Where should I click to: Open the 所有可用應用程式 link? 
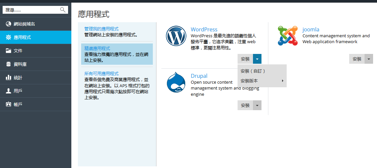(101, 74)
